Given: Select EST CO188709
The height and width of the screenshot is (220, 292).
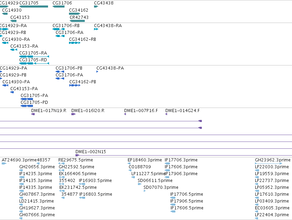Looking at the screenshot, I should (x=130, y=170).
